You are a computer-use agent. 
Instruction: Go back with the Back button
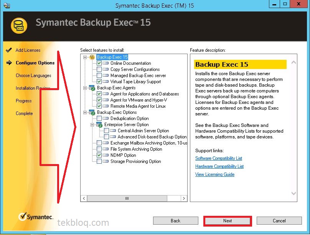[176, 221]
